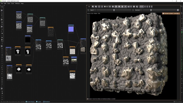183x103 pixels.
Task: Click the zoom in magnifier icon
Action: [96, 7]
